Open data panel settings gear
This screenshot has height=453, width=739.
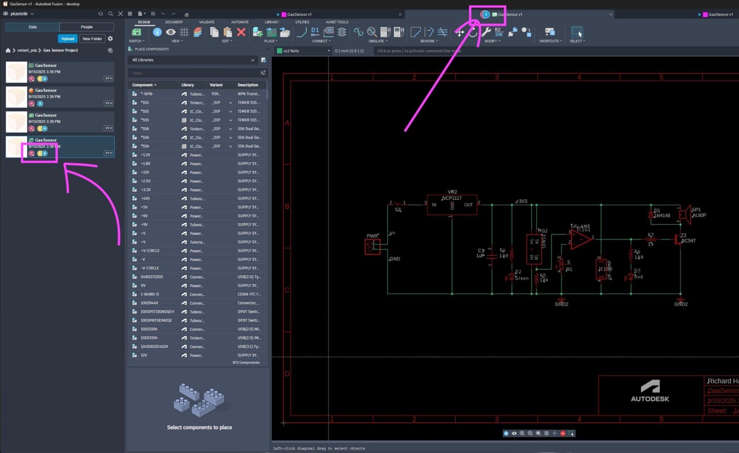click(x=110, y=38)
